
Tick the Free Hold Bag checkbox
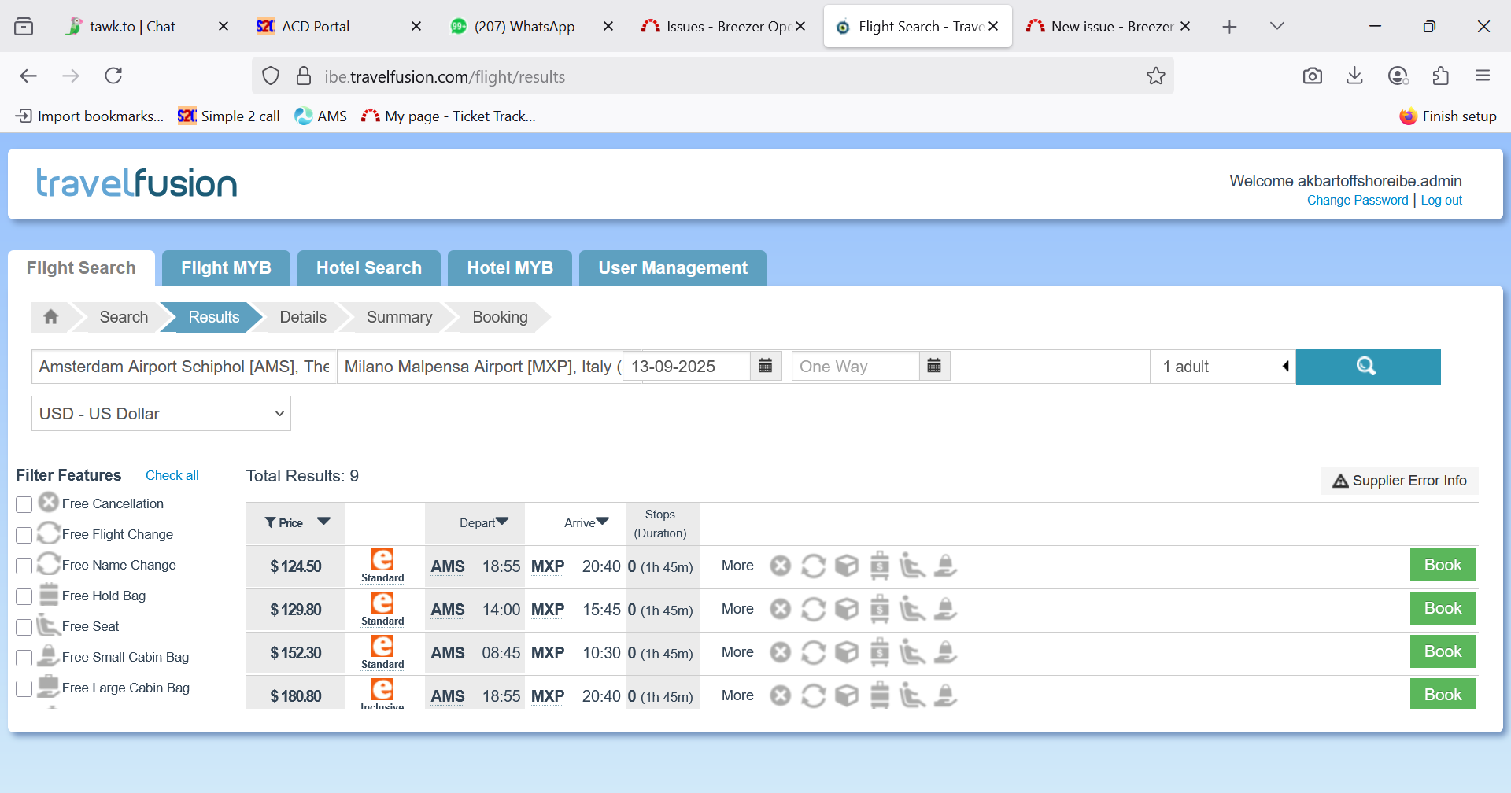tap(24, 596)
